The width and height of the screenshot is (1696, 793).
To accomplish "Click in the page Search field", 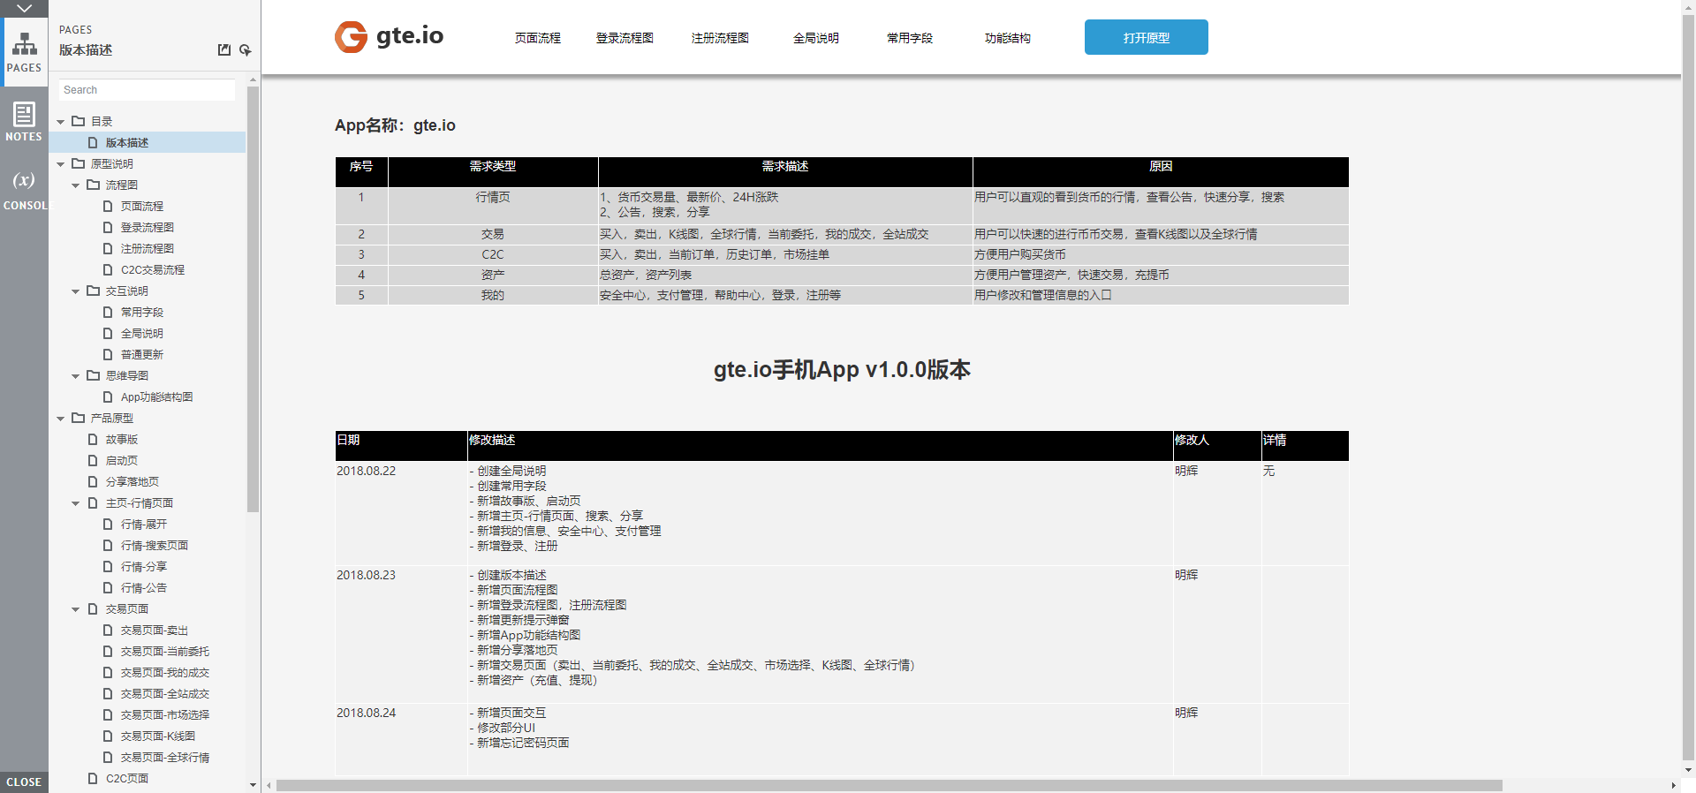I will coord(147,90).
